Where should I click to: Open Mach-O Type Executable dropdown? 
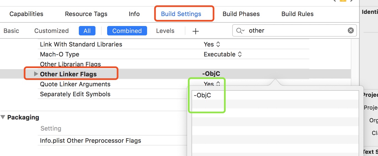[223, 54]
